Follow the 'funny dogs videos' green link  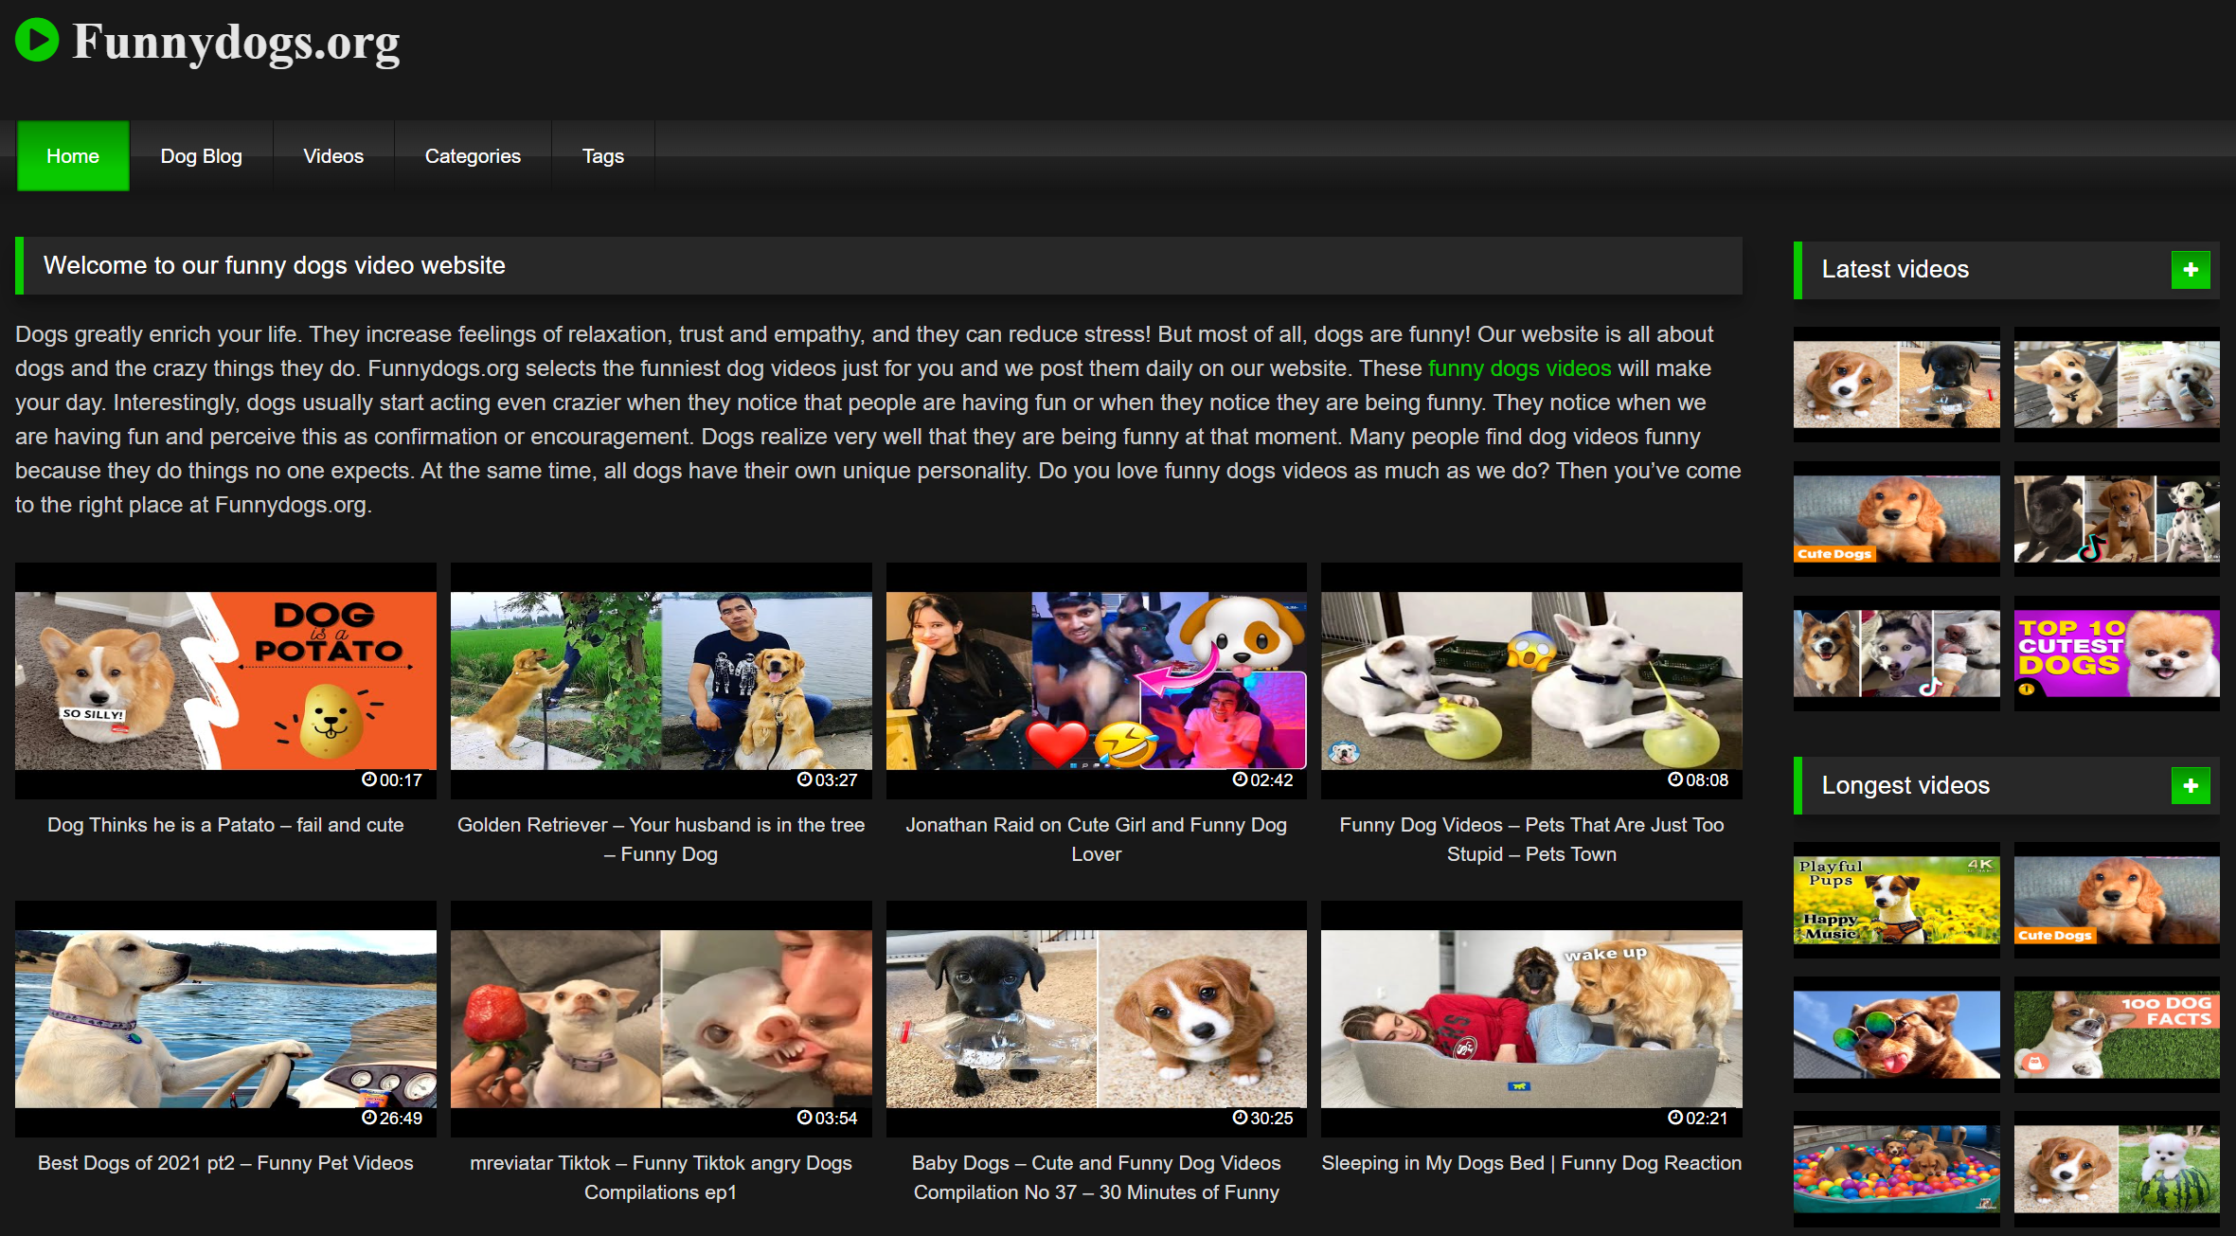pyautogui.click(x=1519, y=368)
